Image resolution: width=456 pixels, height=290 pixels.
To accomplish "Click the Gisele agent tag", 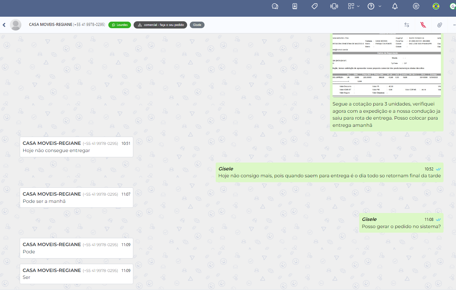I will [x=197, y=25].
